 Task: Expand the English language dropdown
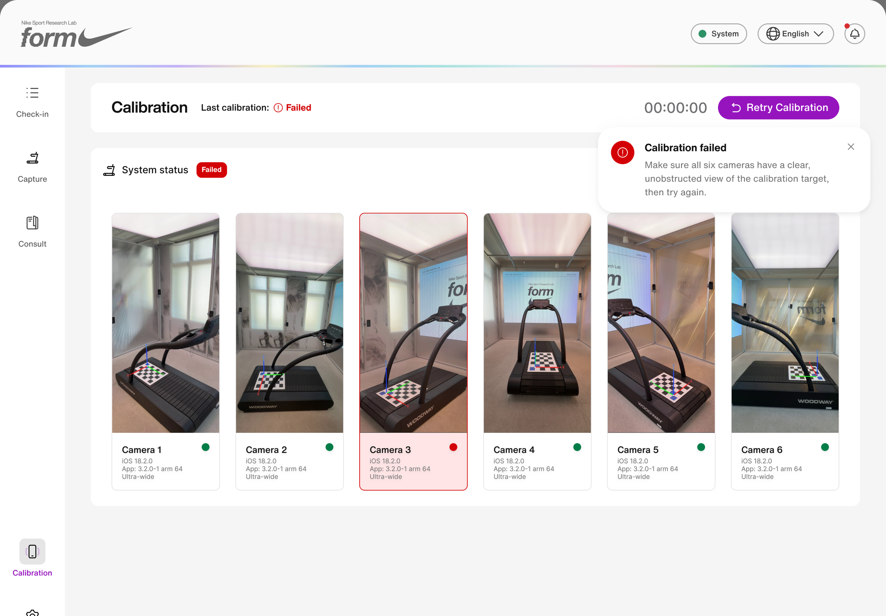796,34
